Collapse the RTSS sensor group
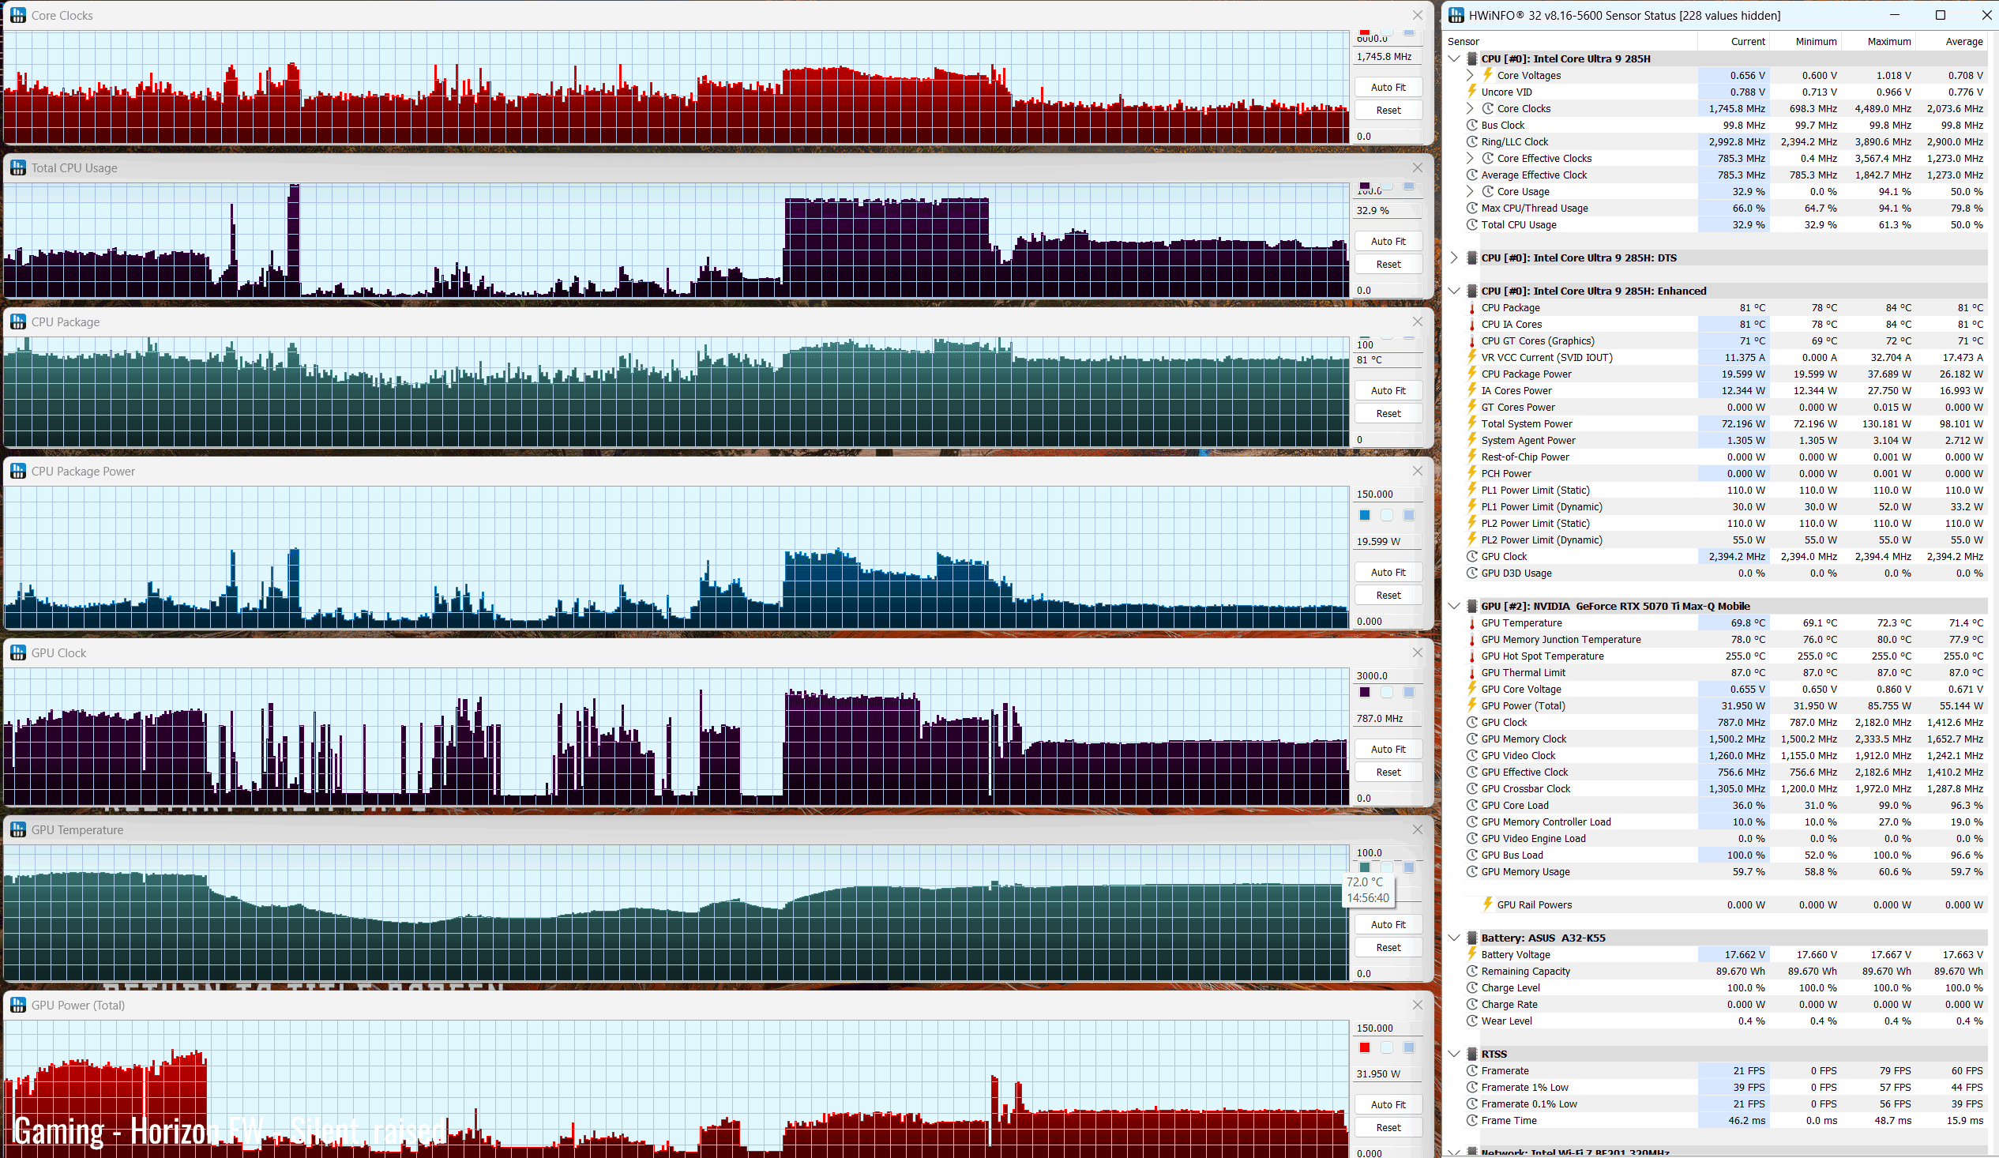The image size is (1999, 1158). click(1454, 1054)
